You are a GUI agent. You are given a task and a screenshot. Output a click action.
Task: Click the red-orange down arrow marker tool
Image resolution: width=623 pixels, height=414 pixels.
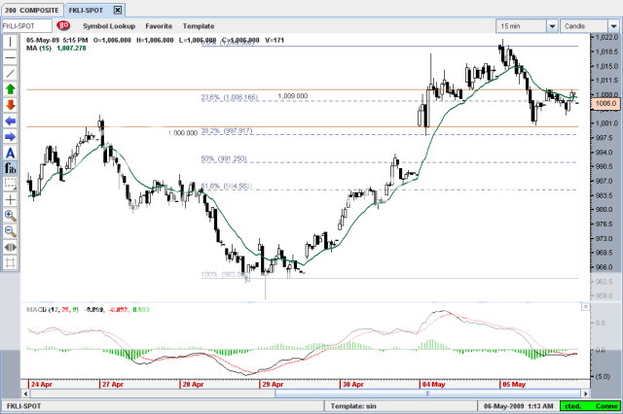10,104
